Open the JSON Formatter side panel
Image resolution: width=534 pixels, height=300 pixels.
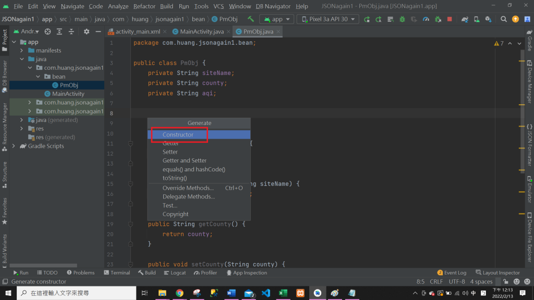[x=529, y=145]
